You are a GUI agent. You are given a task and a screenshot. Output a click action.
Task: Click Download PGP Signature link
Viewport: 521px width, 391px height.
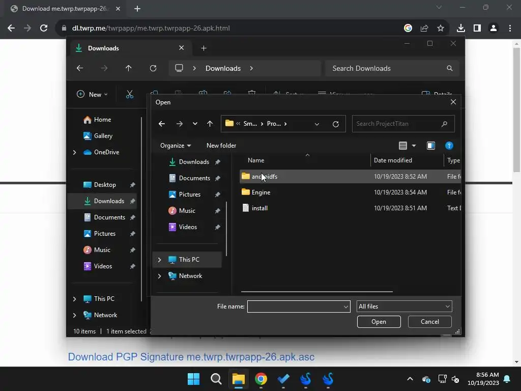pyautogui.click(x=191, y=357)
